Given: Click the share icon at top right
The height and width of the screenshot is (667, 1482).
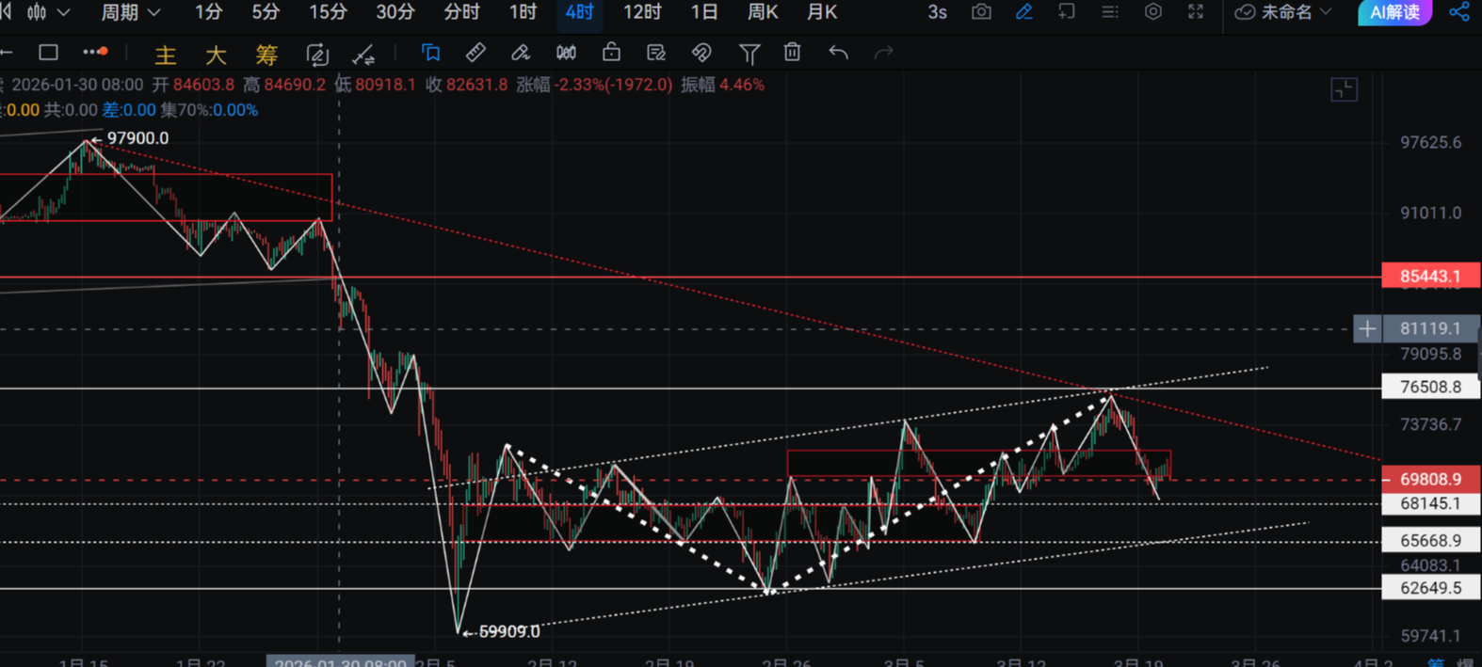Looking at the screenshot, I should 1458,12.
